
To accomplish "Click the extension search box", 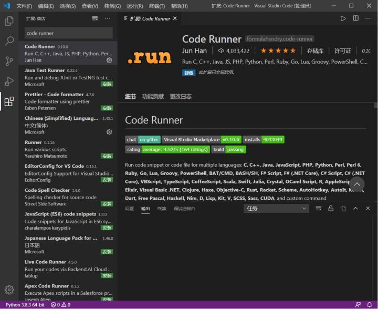I will [68, 33].
